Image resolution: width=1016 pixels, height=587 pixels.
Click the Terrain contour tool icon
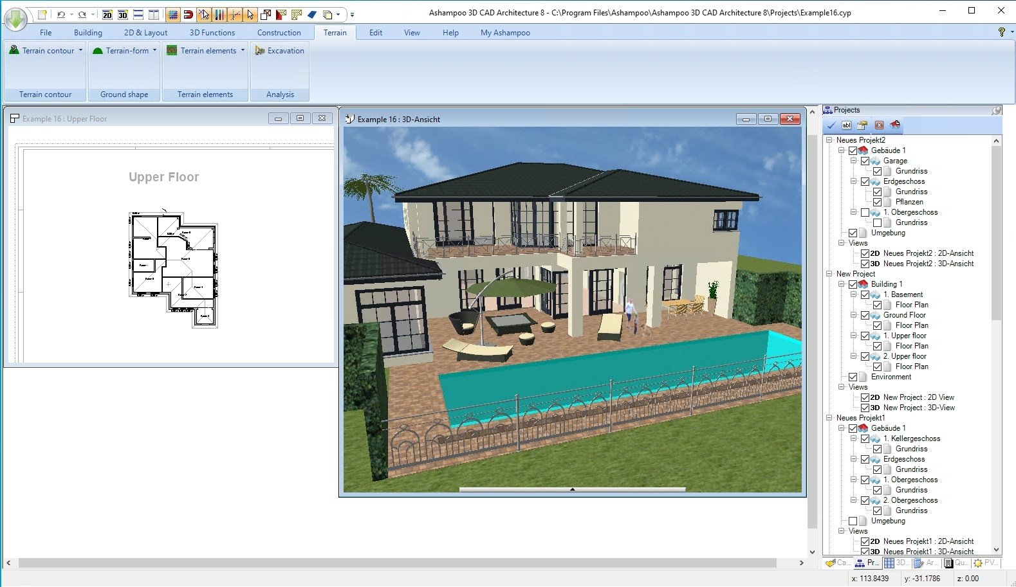pos(14,50)
